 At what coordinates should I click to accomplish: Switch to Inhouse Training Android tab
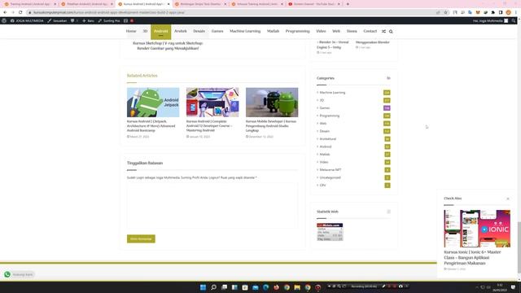coord(257,4)
